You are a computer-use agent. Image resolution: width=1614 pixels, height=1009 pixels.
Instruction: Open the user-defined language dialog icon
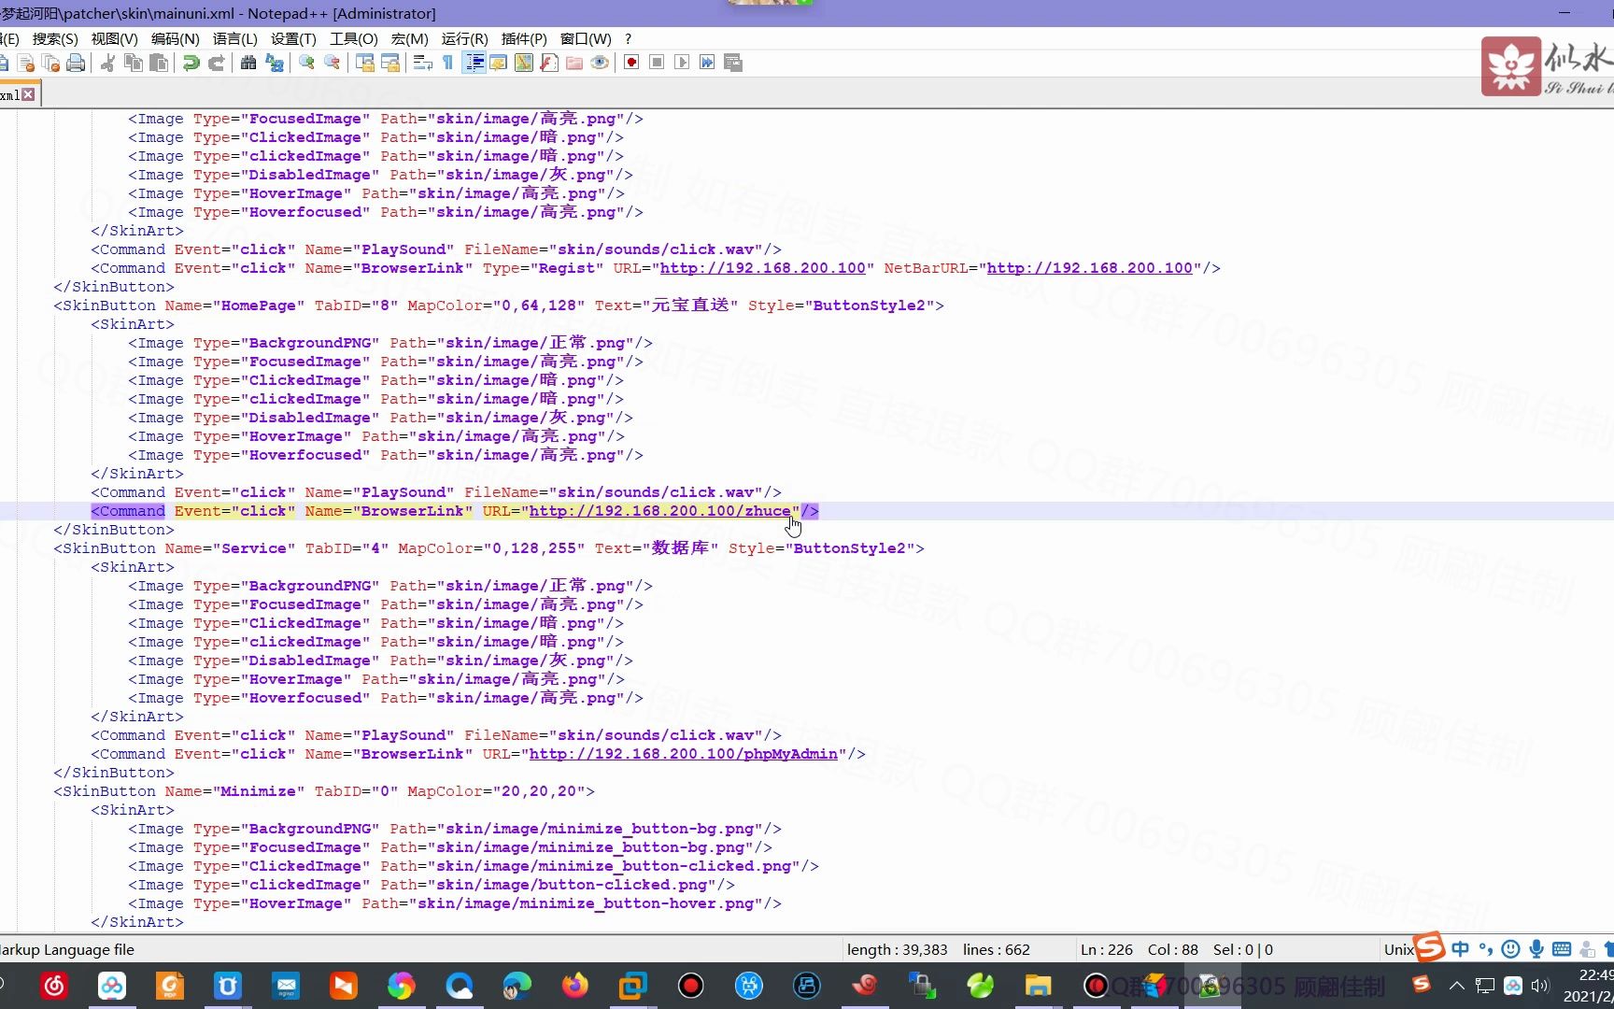499,63
